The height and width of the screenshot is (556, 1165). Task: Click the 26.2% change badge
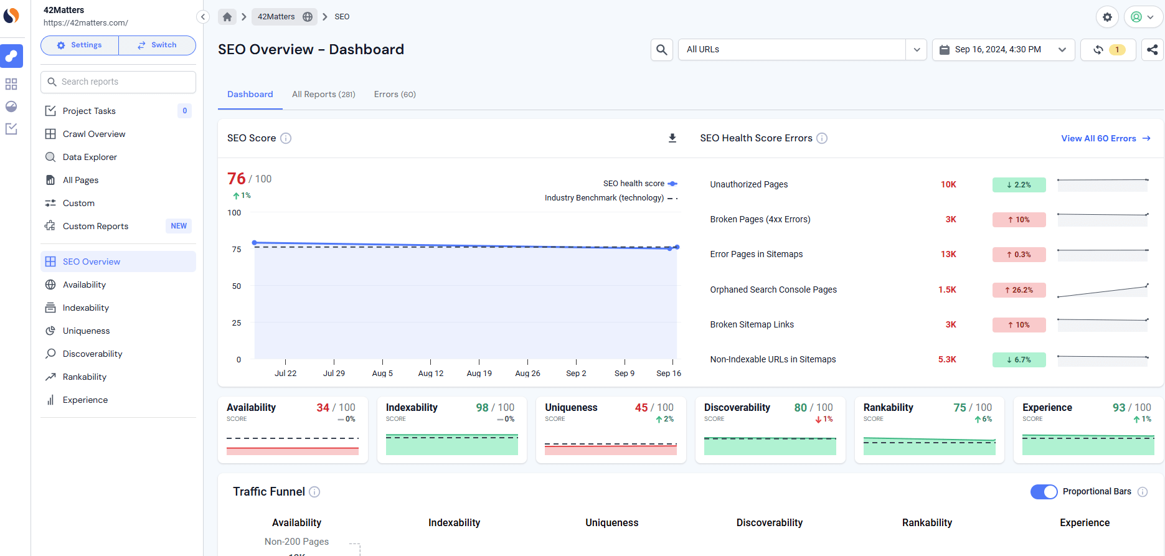(1019, 290)
